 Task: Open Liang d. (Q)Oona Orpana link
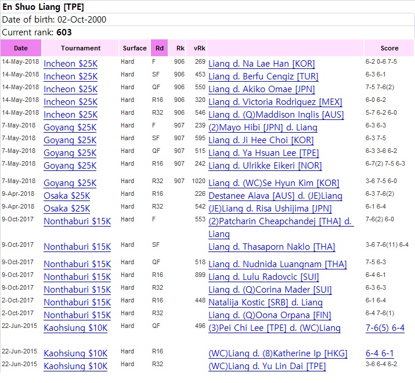[270, 315]
